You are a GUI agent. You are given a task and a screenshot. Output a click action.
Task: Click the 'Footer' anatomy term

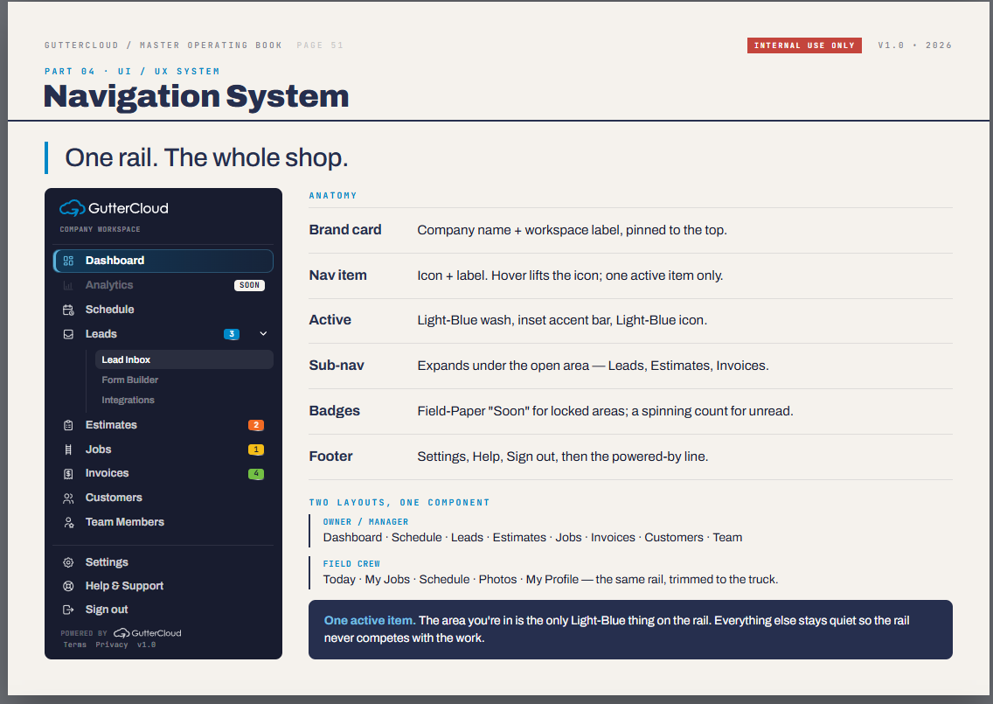point(330,457)
